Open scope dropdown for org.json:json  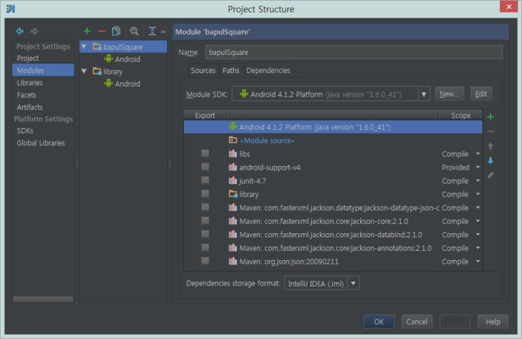coord(478,261)
